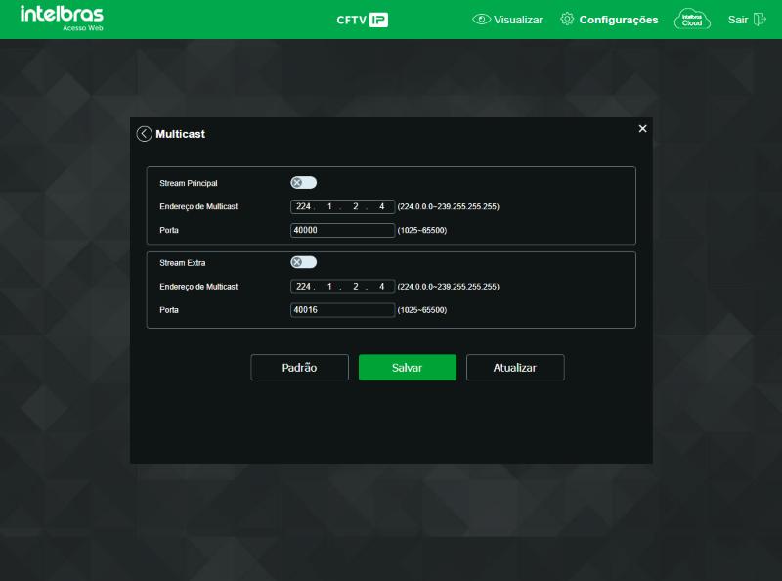Click Stream Principal fourth octet field
The image size is (782, 581).
coord(381,206)
